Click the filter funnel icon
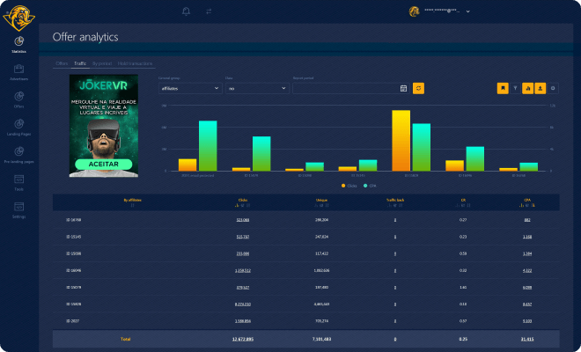Image resolution: width=581 pixels, height=352 pixels. coord(515,88)
